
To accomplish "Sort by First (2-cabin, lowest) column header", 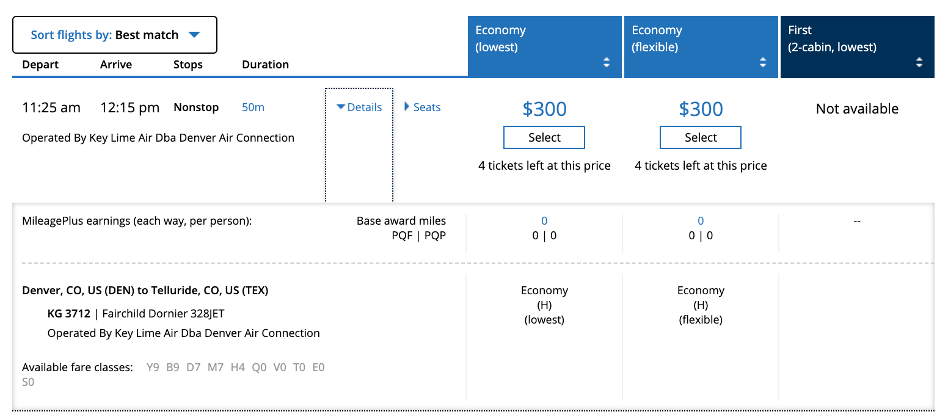I will [858, 47].
